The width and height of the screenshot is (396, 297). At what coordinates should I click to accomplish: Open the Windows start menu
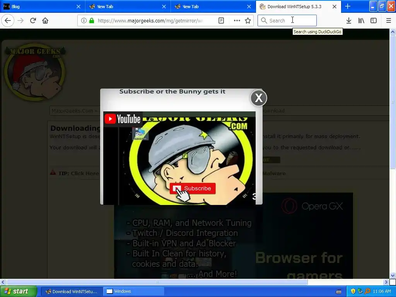click(18, 291)
